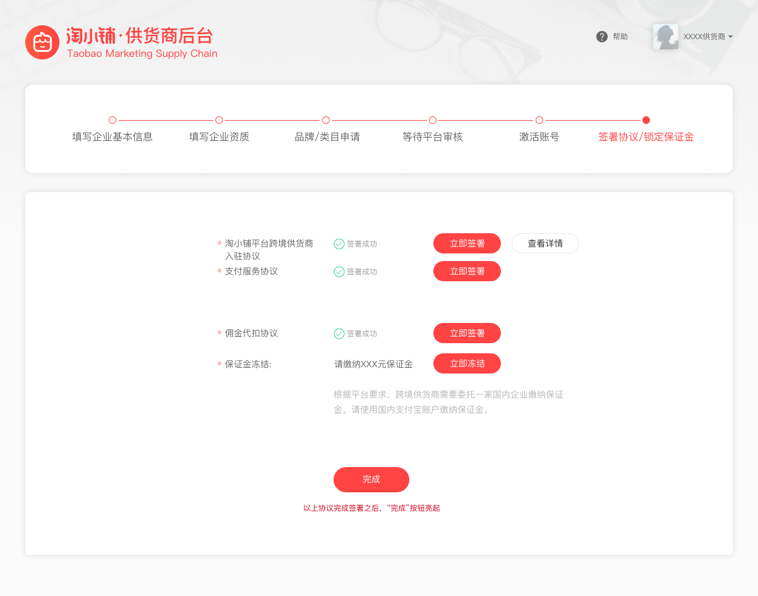Go to the 品牌/类目申请 step
The width and height of the screenshot is (758, 596).
tap(326, 120)
